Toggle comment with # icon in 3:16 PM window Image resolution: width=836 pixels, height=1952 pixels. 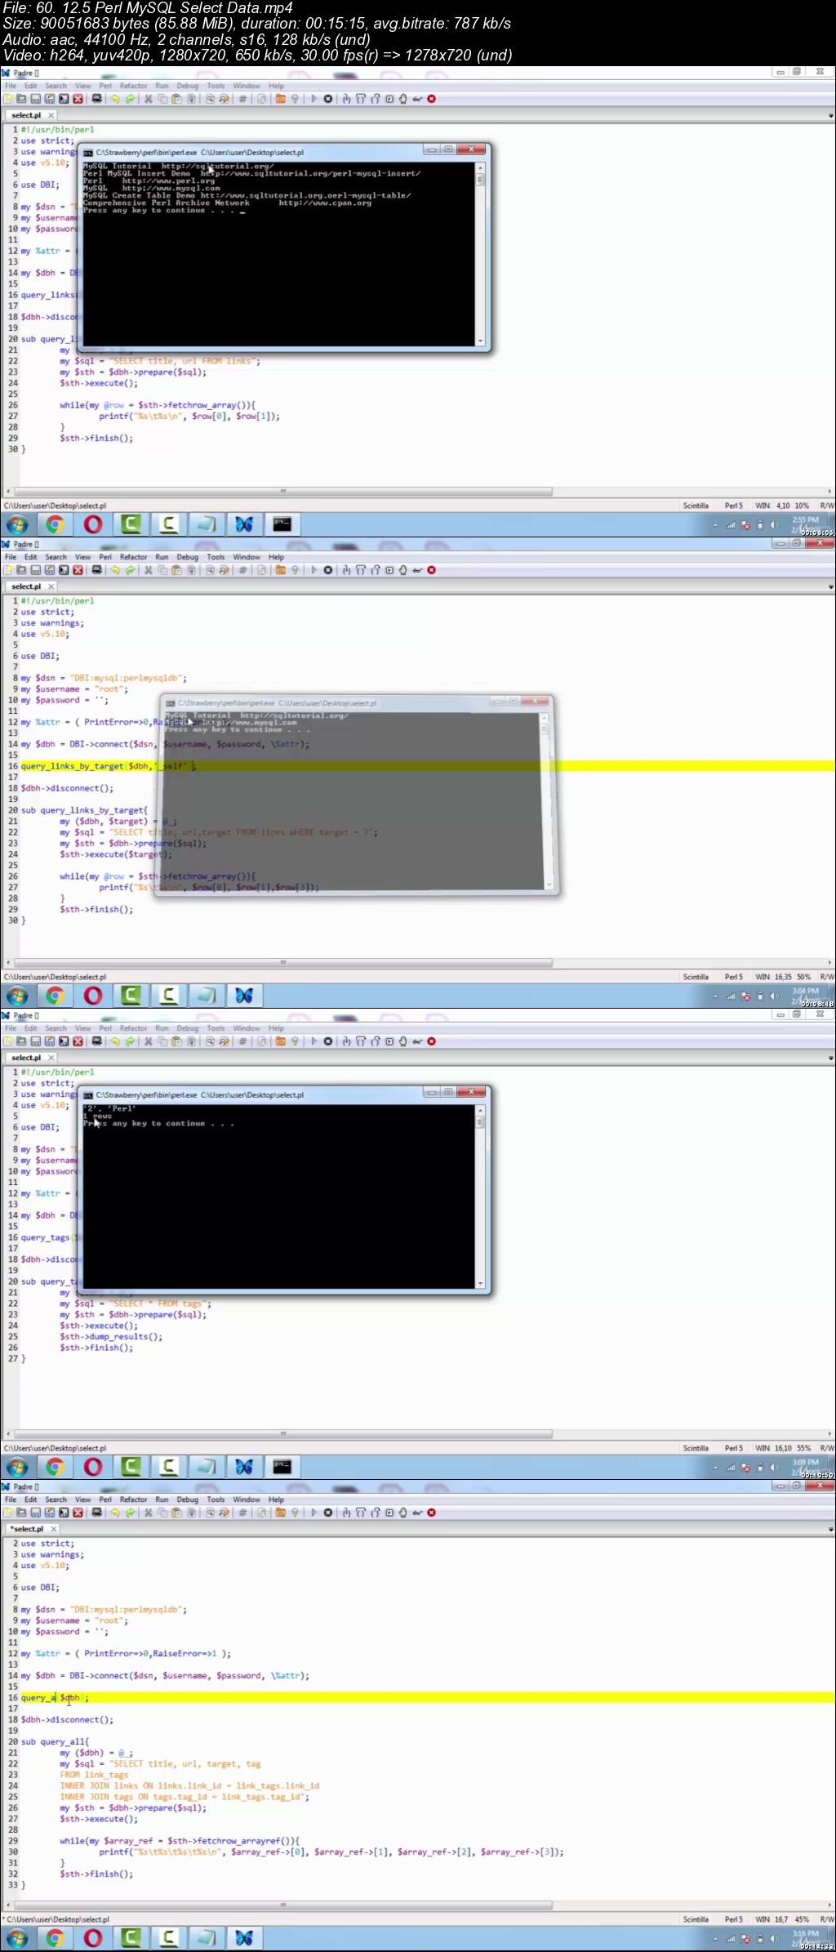click(x=242, y=1513)
